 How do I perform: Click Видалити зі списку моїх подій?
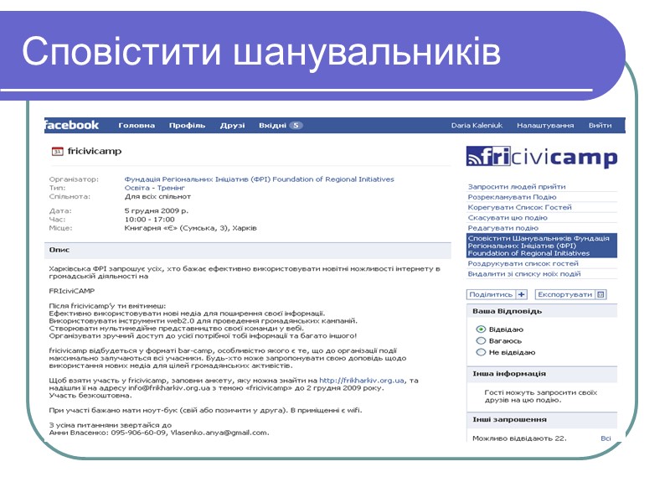[x=524, y=274]
